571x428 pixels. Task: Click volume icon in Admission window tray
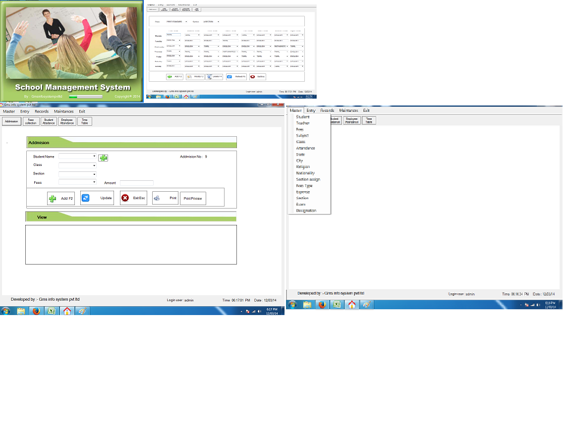pos(259,311)
